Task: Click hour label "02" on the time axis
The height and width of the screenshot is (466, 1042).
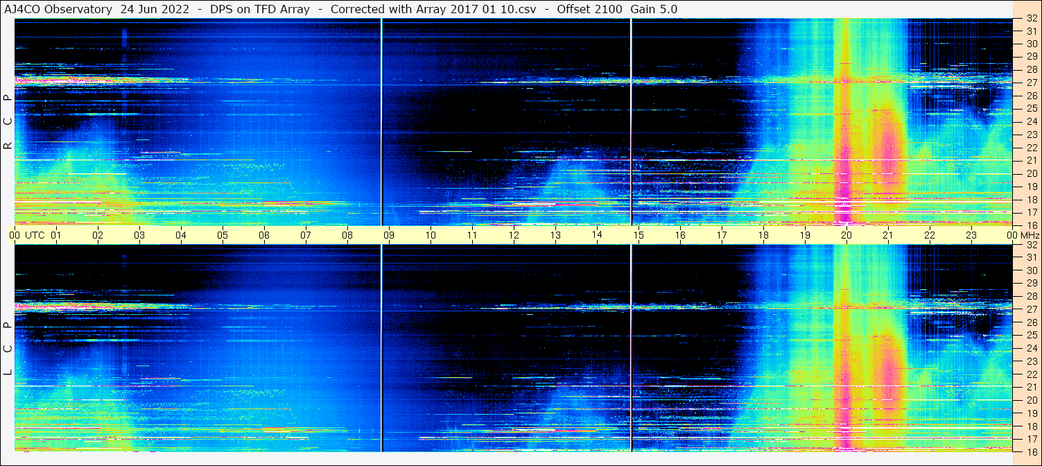Action: click(98, 235)
